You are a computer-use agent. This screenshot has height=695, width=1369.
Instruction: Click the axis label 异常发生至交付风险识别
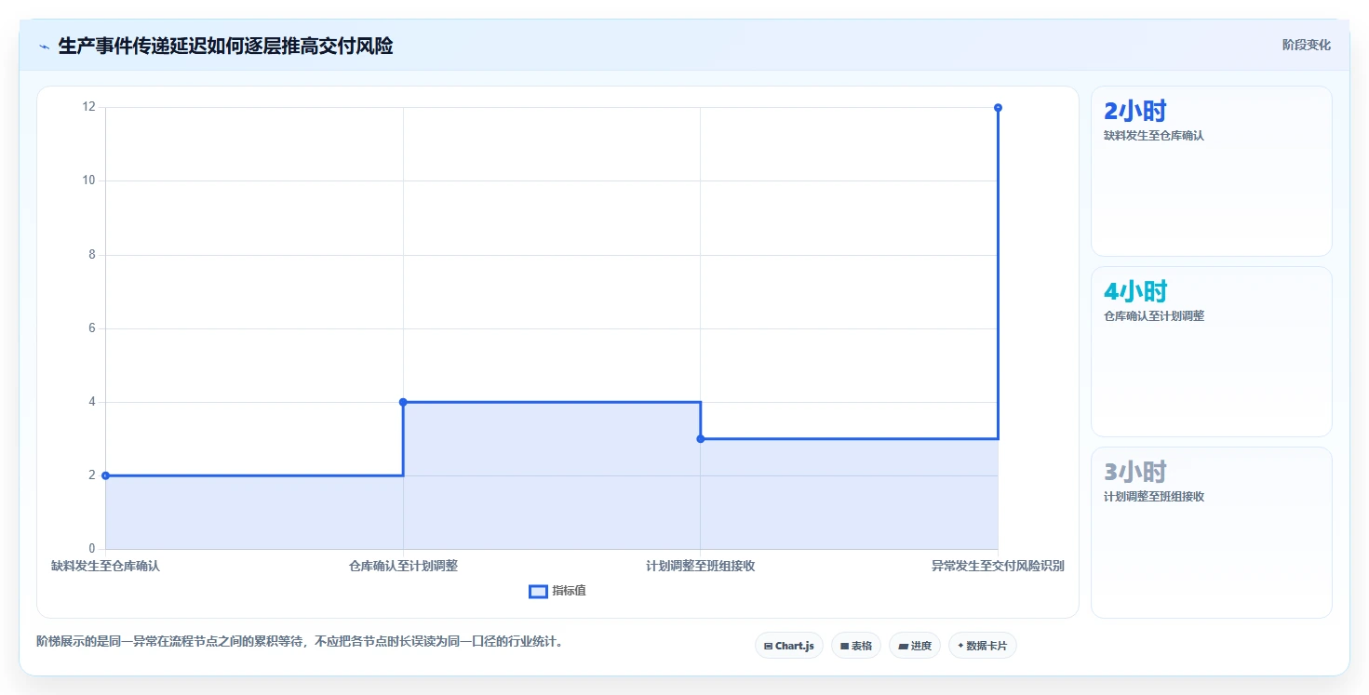tap(998, 566)
